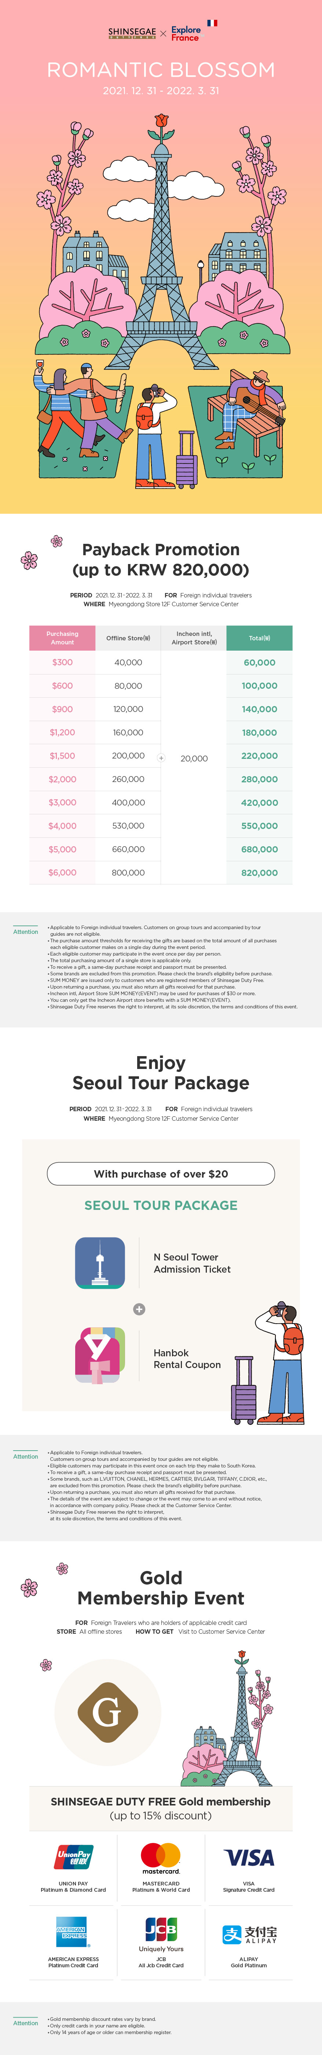Click the Purchasing Amount column header
This screenshot has height=2055, width=322.
[62, 638]
